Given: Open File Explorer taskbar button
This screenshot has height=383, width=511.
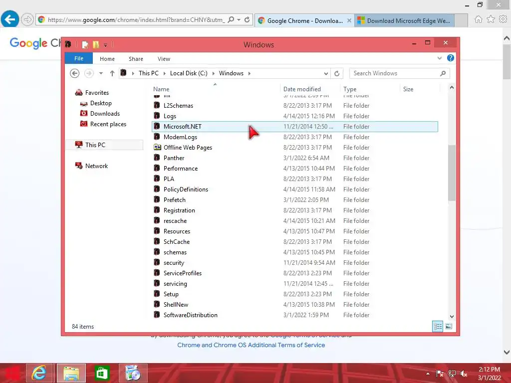Looking at the screenshot, I should 71,373.
